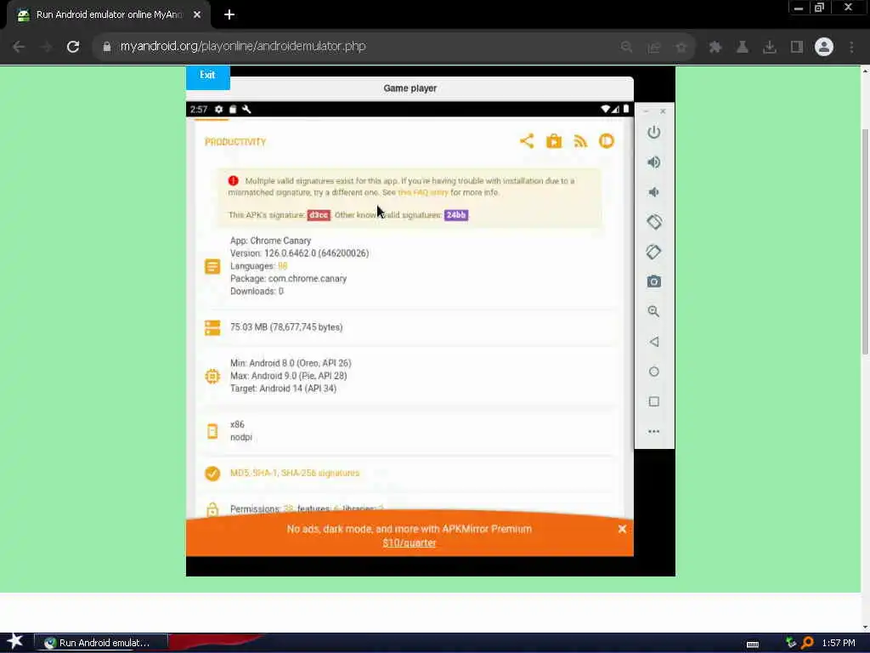Share the APK page via the share icon

[527, 141]
